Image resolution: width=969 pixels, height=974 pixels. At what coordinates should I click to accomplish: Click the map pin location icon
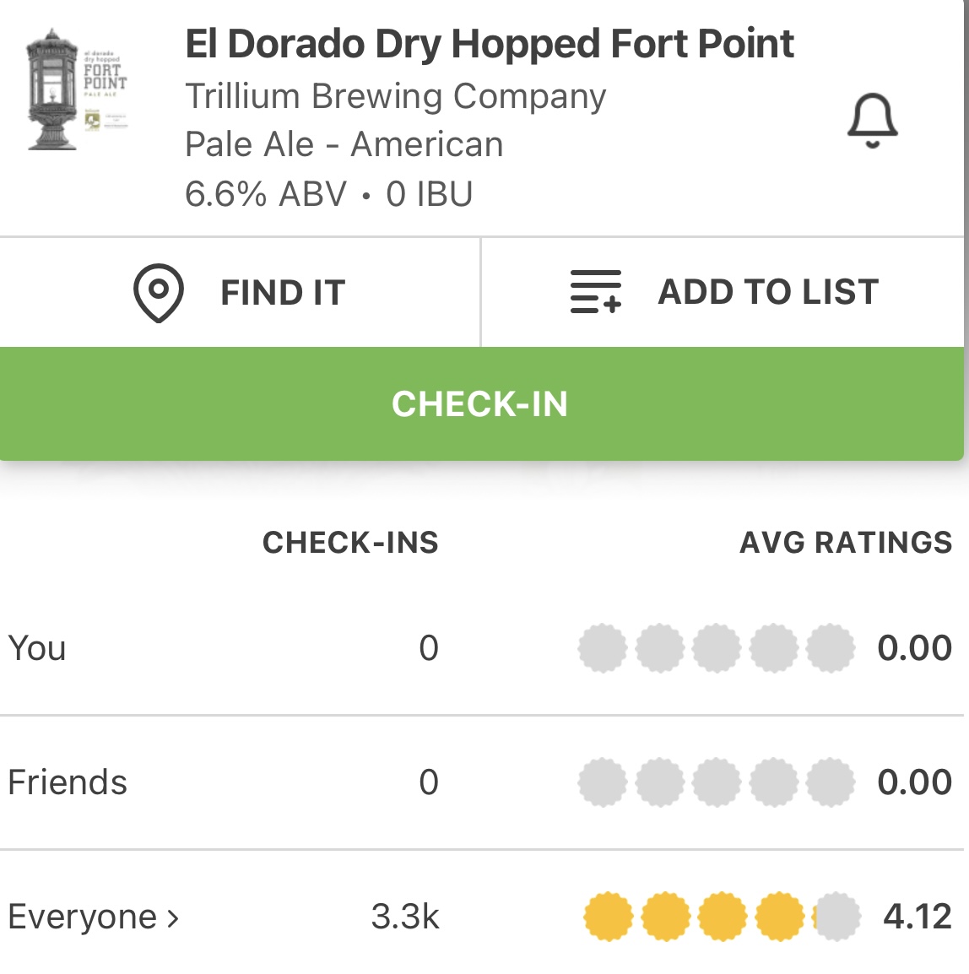pos(158,293)
